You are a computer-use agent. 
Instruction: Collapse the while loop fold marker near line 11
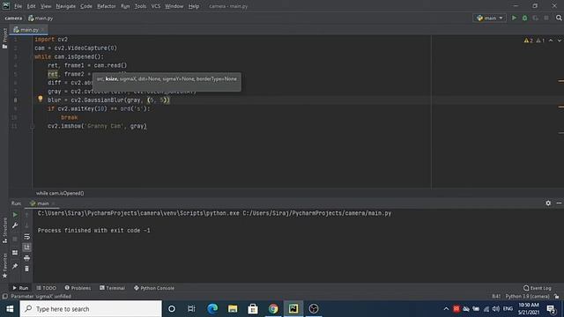point(33,126)
